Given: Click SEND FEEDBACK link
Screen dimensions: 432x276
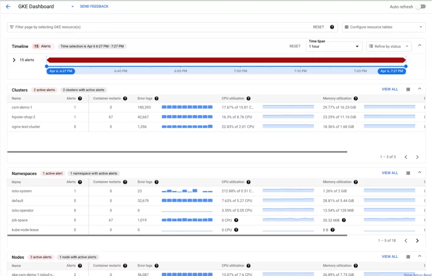Looking at the screenshot, I should coord(94,7).
